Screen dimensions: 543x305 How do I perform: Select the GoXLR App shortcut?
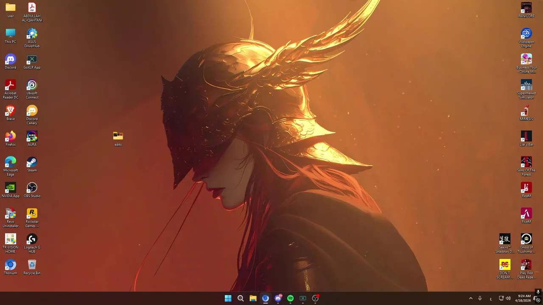point(32,62)
